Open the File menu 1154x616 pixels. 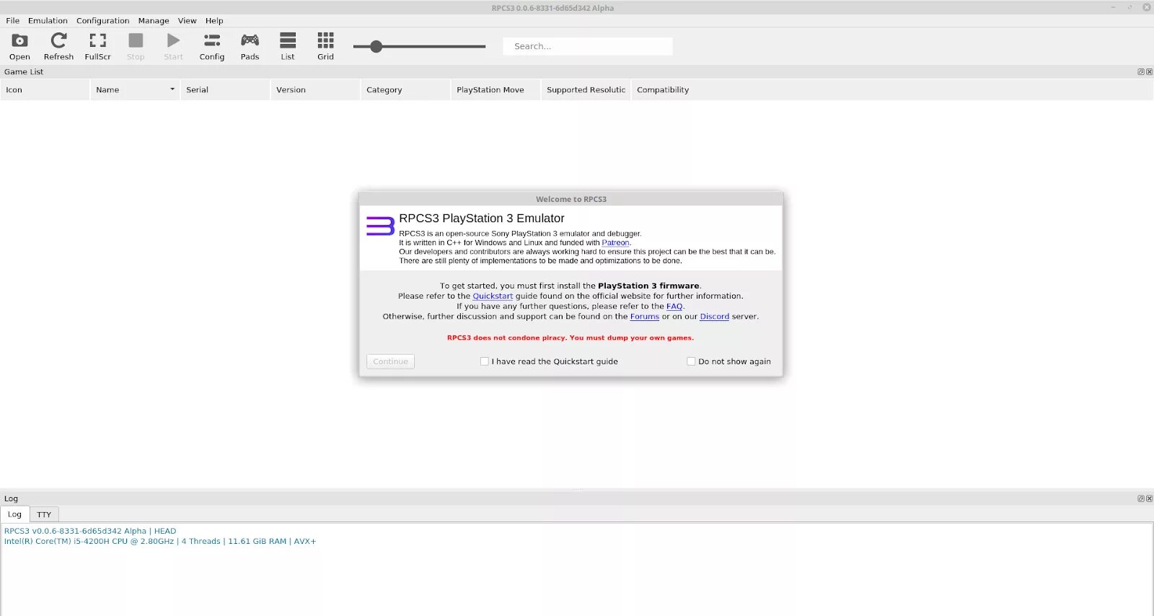[13, 21]
